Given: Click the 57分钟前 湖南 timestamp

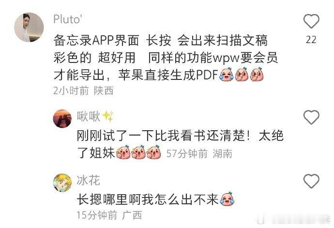Looking at the screenshot, I should pyautogui.click(x=199, y=153).
